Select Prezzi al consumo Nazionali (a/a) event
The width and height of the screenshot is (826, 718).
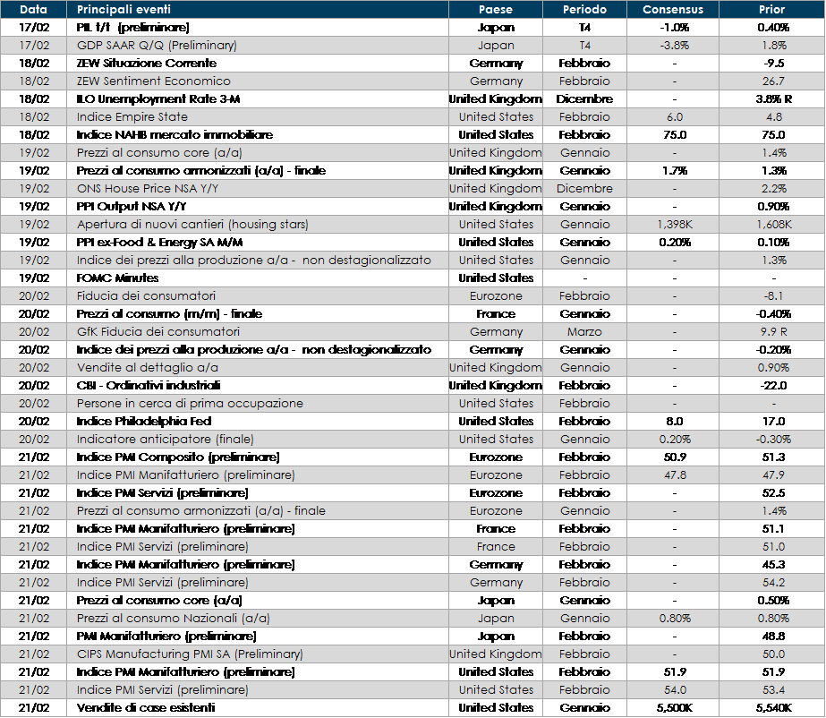[174, 618]
